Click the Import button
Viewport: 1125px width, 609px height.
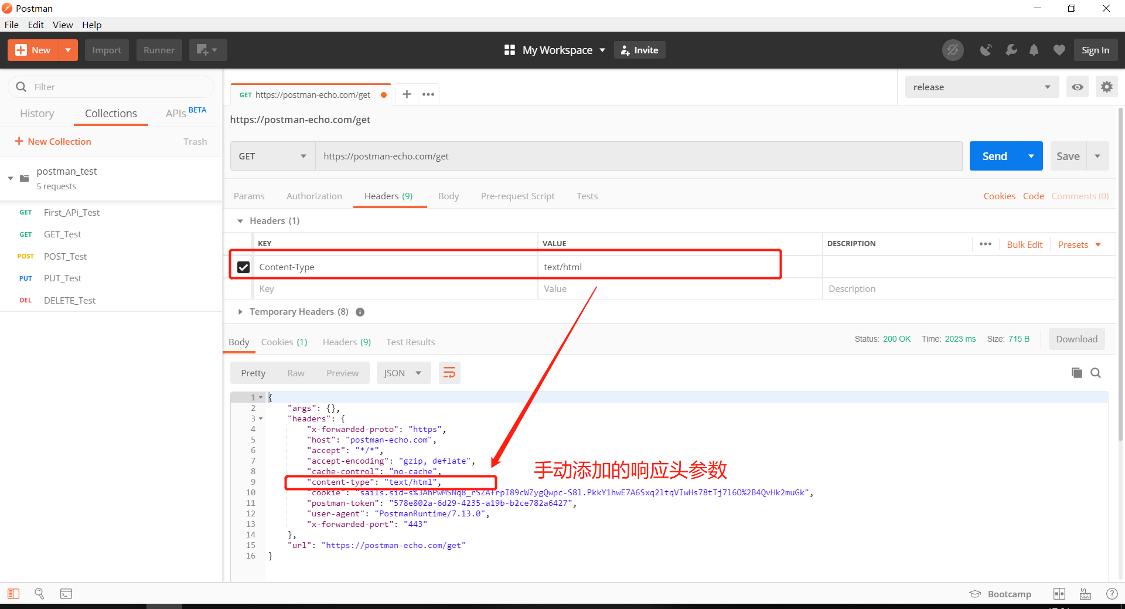[x=107, y=50]
